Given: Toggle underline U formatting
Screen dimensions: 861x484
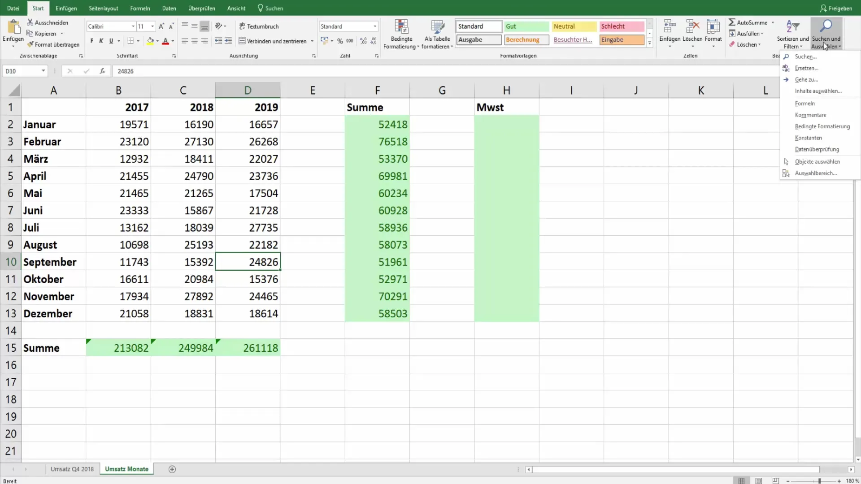Looking at the screenshot, I should click(x=111, y=41).
